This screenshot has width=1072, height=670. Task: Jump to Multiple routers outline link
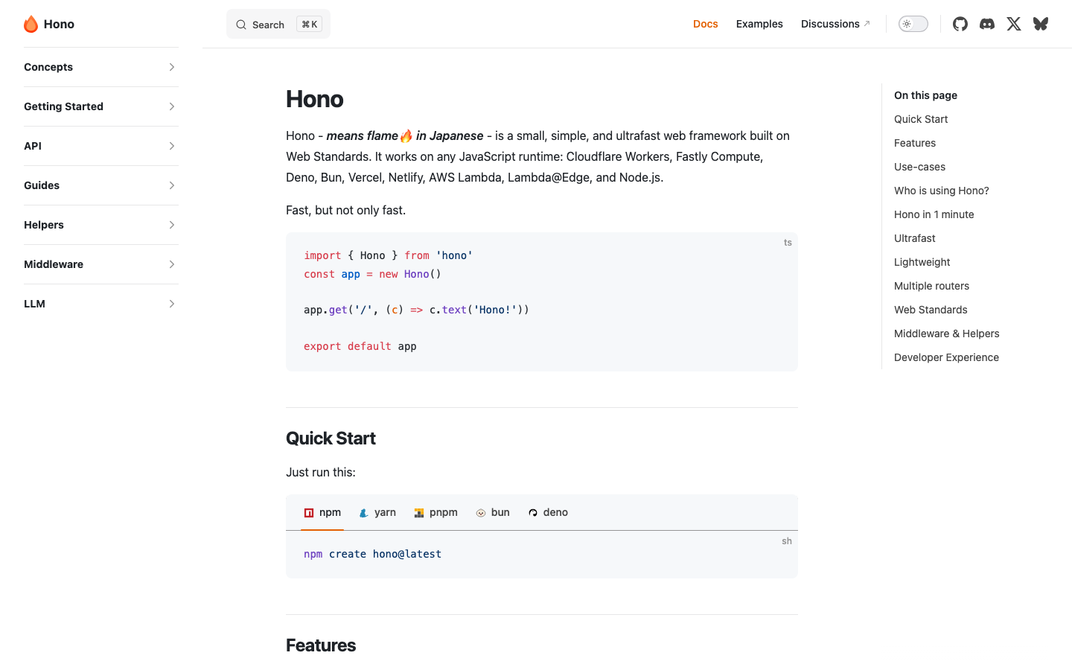(931, 286)
